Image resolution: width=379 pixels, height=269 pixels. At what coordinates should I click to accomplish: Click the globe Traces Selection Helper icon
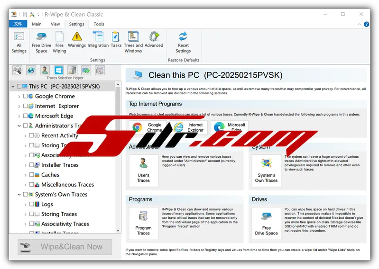[x=31, y=71]
